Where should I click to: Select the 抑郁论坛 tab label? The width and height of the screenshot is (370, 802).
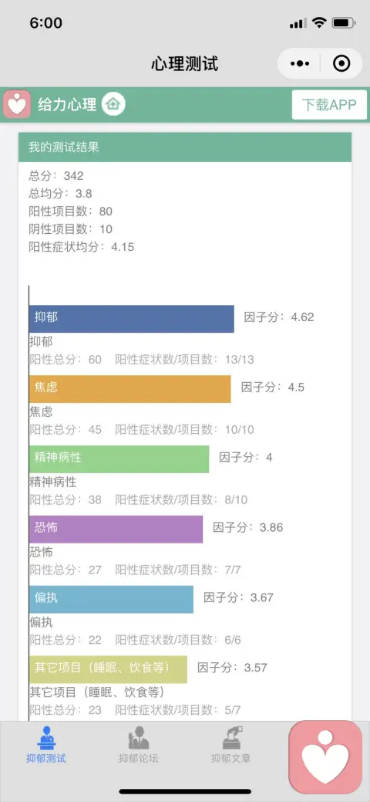pos(138,758)
